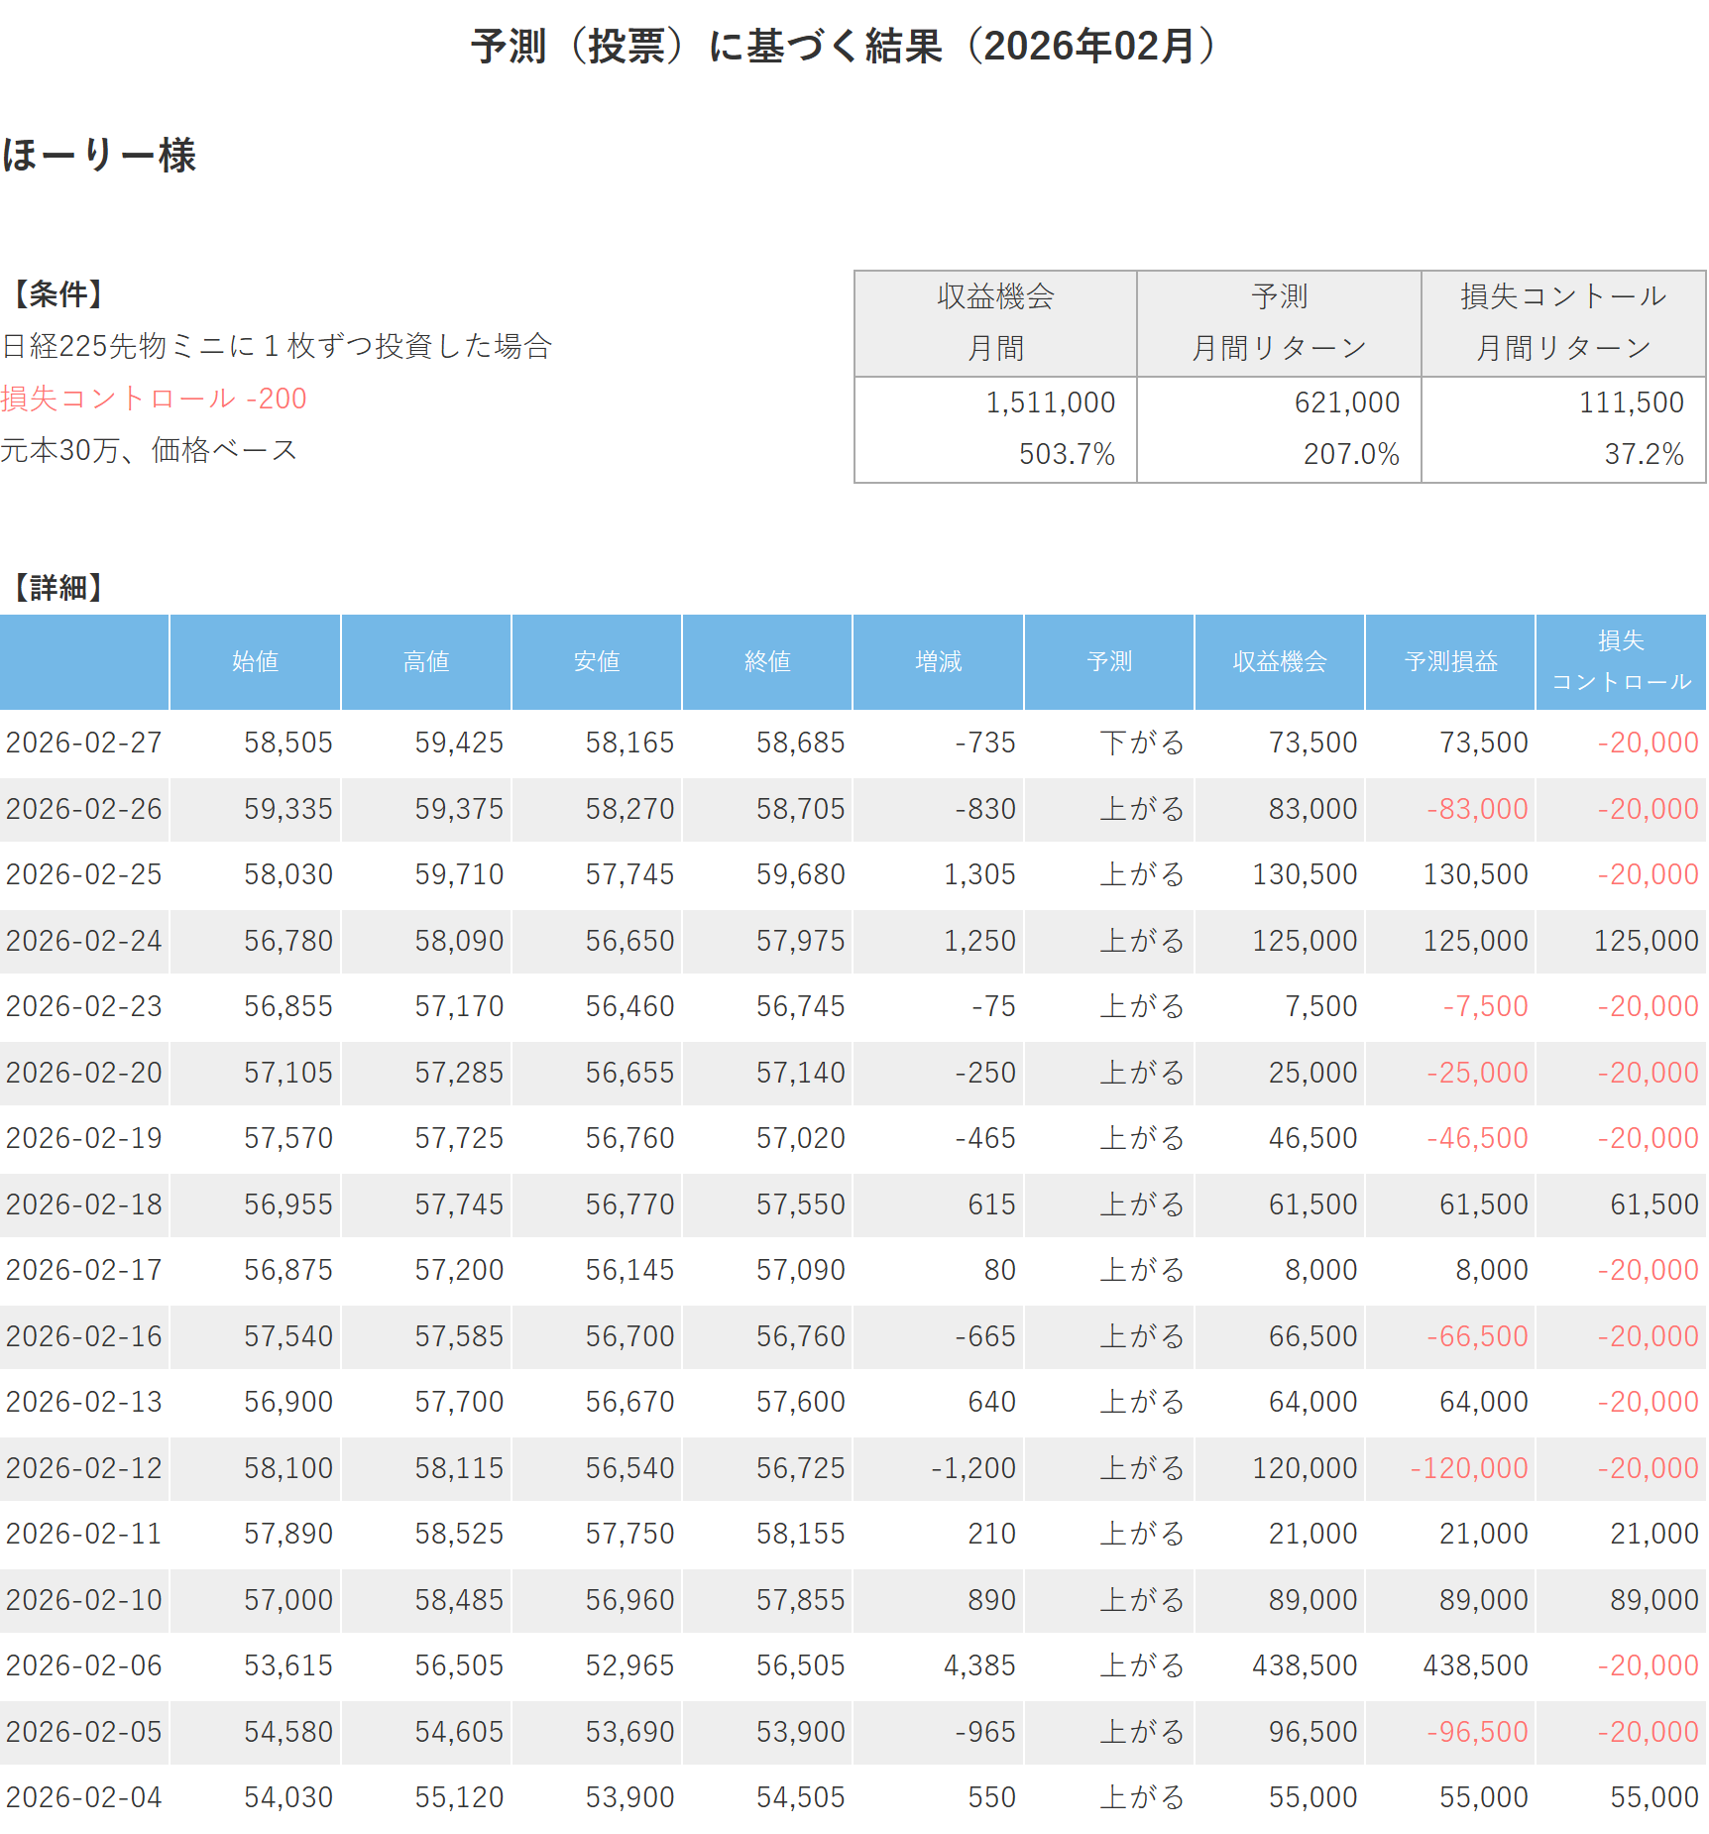
Task: Click the 111,500 loss control return value
Action: tap(1631, 402)
